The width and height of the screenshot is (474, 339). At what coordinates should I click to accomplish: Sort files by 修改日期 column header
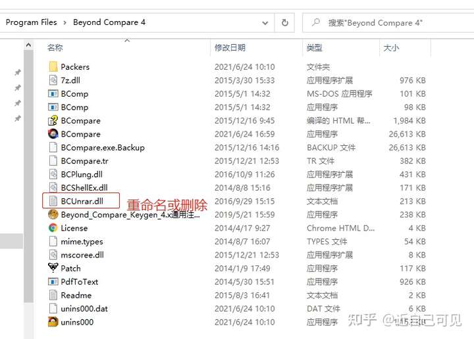click(x=230, y=48)
